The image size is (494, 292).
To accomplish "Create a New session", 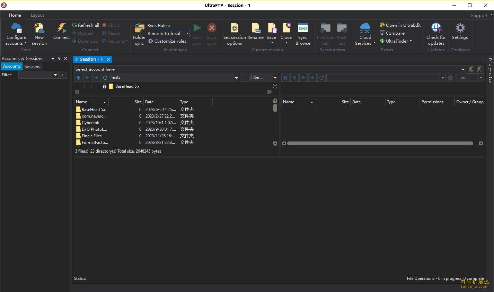I will point(39,34).
